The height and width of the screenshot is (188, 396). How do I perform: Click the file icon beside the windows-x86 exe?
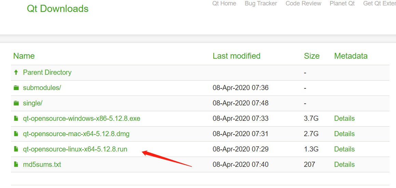pos(16,118)
